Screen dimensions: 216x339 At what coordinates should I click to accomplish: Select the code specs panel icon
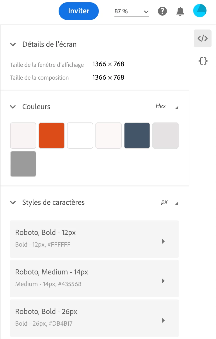tap(203, 38)
